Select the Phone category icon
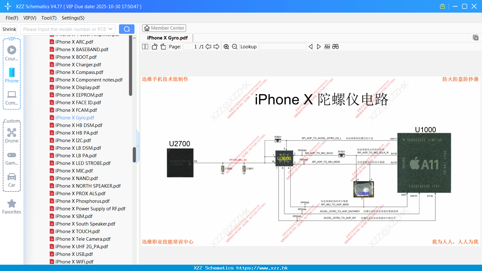The image size is (482, 271). [12, 75]
